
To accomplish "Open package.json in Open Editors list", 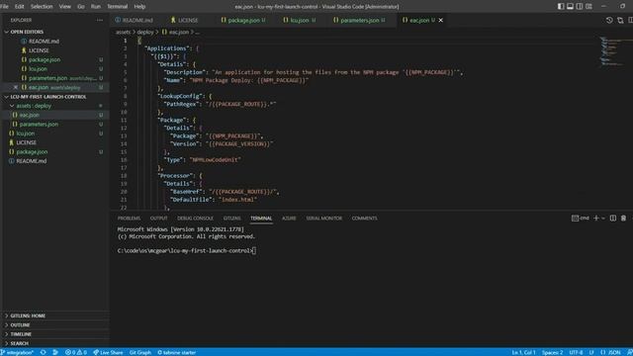I will coord(55,59).
